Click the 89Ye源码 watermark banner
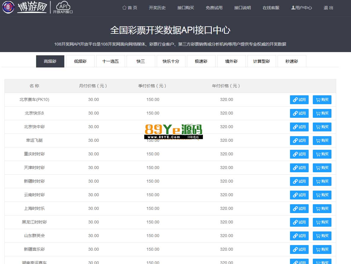Image resolution: width=351 pixels, height=264 pixels. [x=174, y=131]
